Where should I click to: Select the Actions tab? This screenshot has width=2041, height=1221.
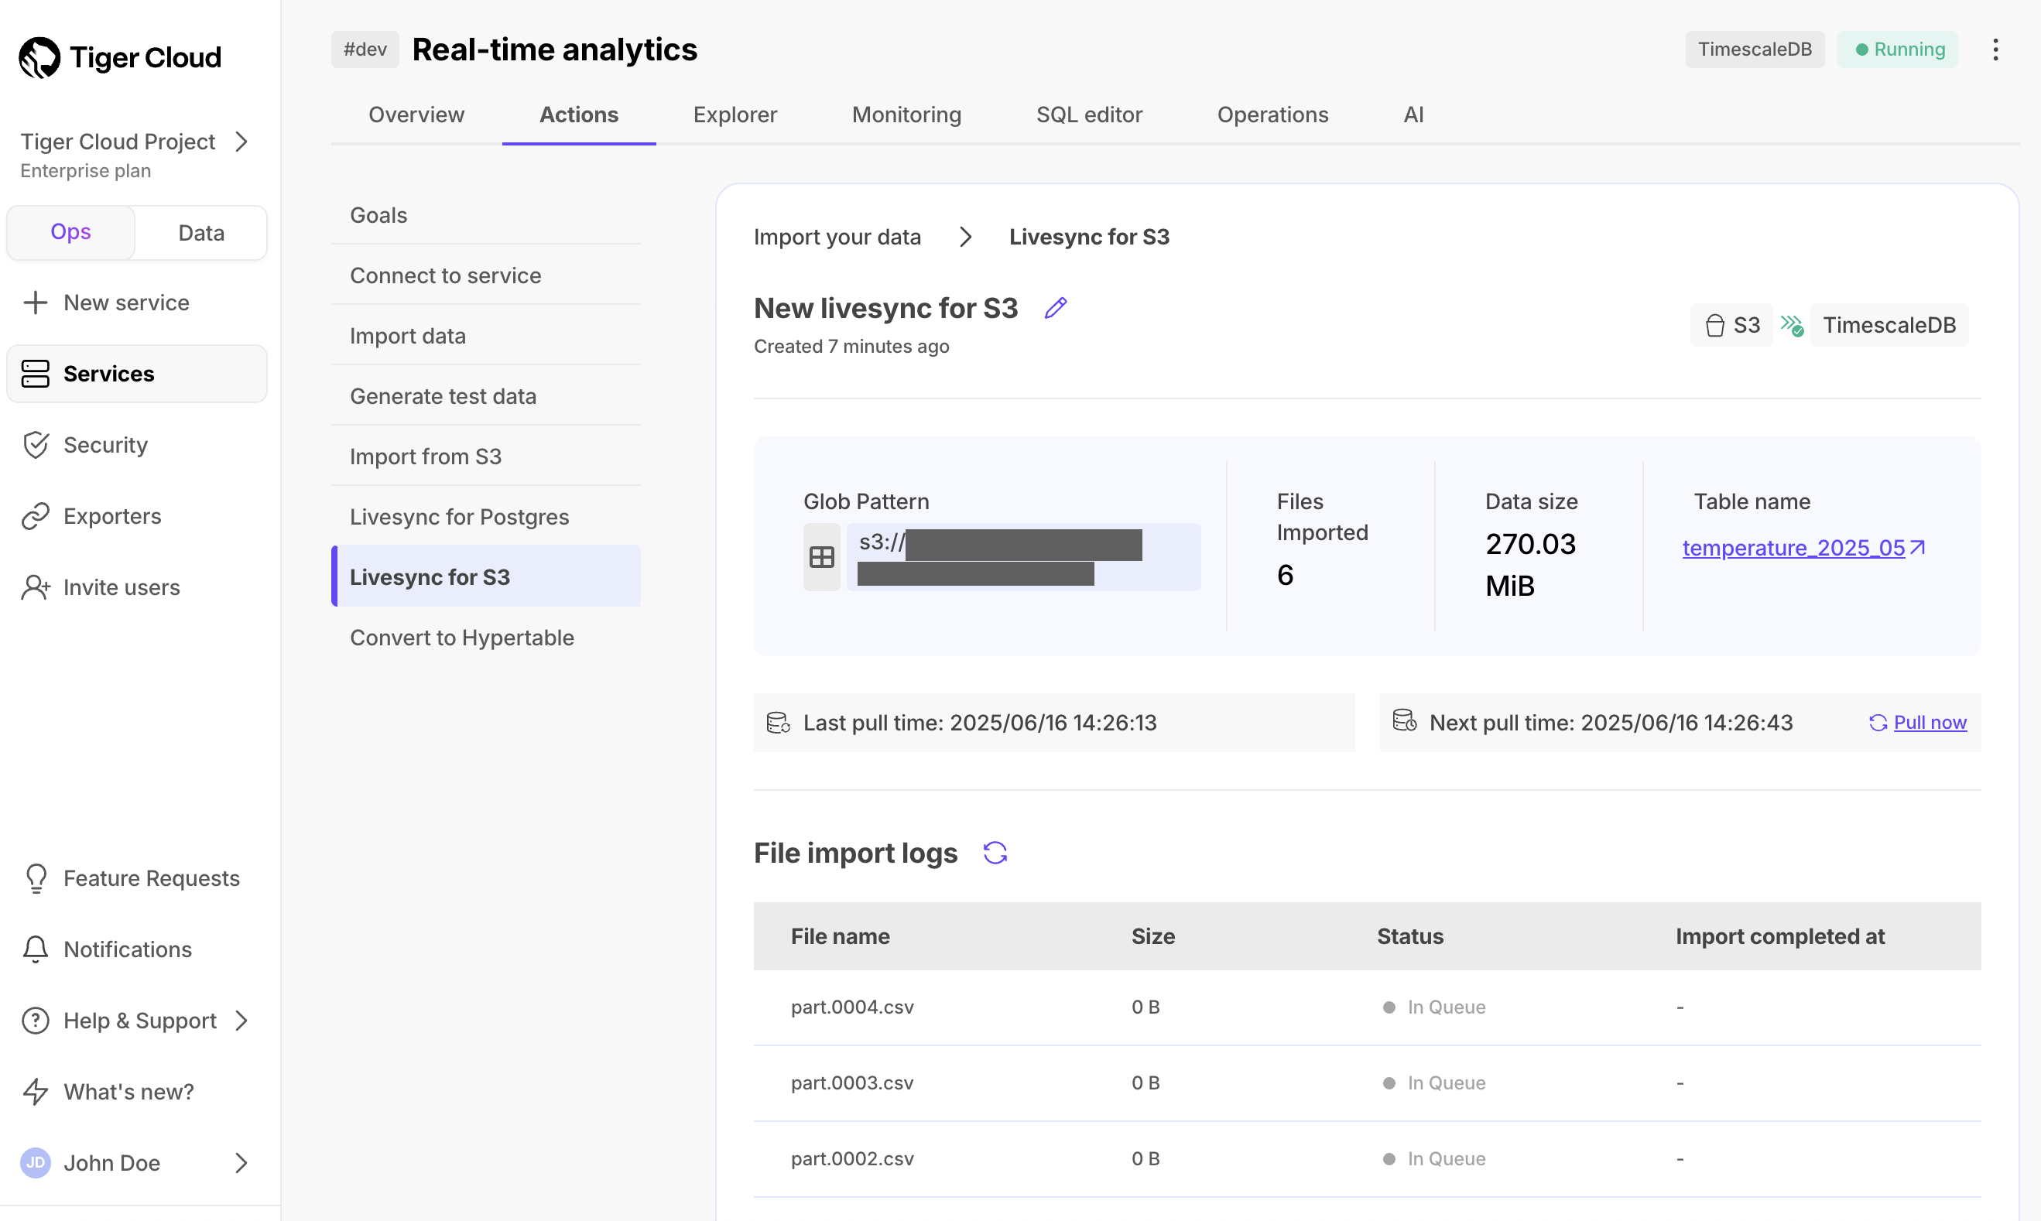[579, 115]
